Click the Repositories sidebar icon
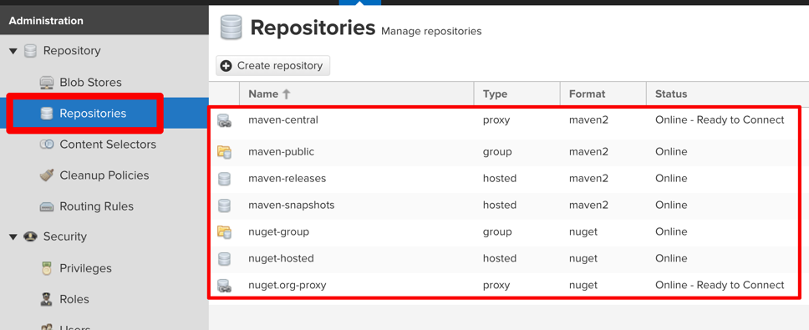This screenshot has height=330, width=809. [47, 114]
